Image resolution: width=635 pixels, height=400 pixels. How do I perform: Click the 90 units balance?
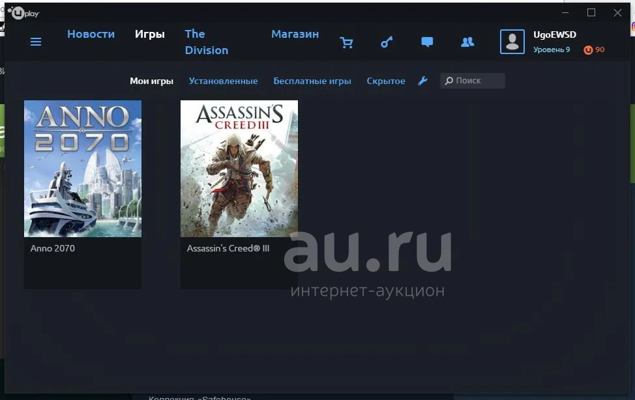tap(600, 50)
